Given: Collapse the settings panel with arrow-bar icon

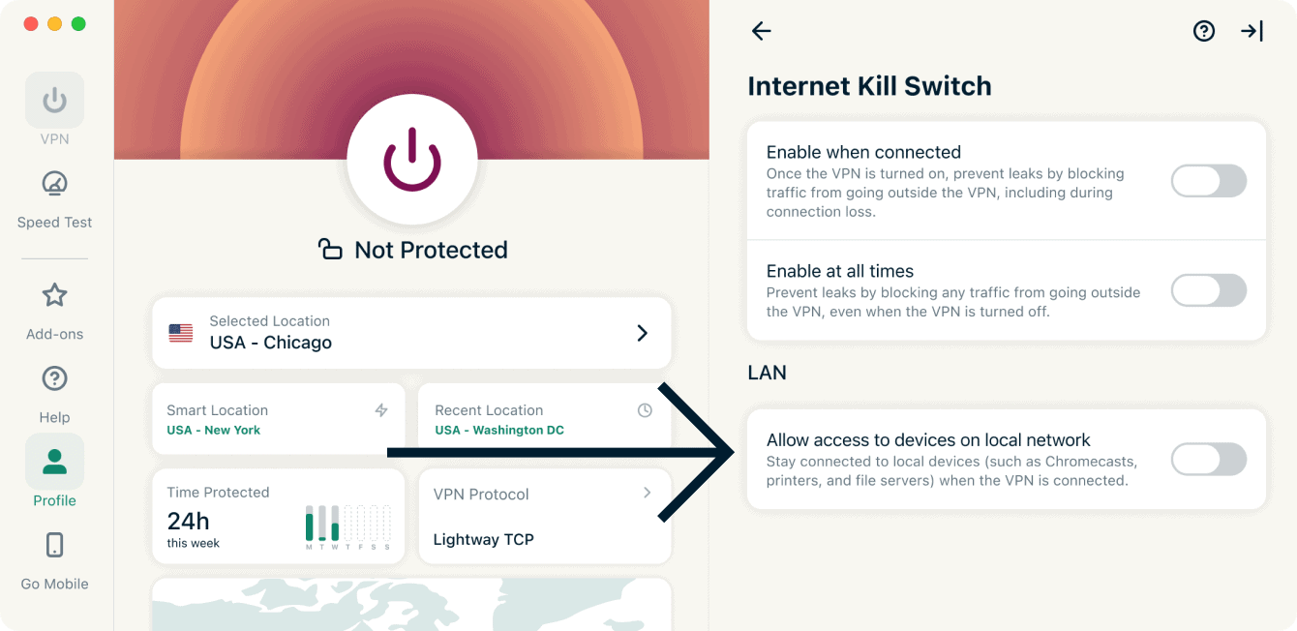Looking at the screenshot, I should (x=1252, y=31).
